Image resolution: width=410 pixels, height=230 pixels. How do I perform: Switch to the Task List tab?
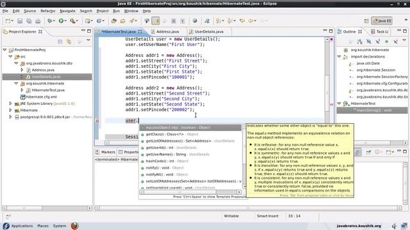coord(380,31)
